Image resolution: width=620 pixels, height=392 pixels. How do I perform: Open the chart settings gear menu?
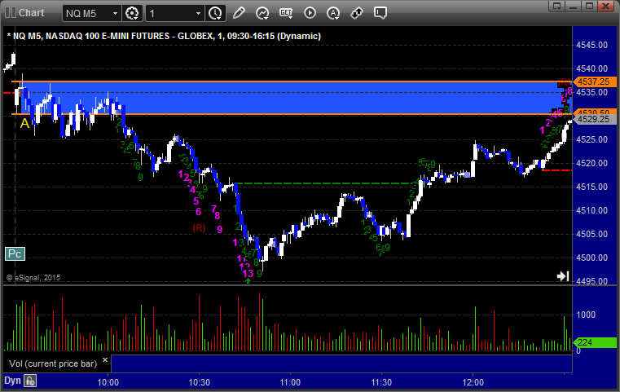(132, 14)
